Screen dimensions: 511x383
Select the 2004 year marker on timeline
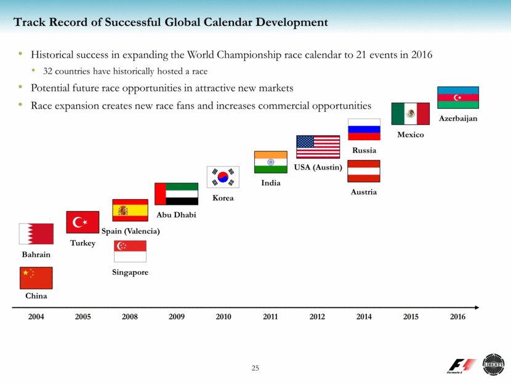pos(36,317)
